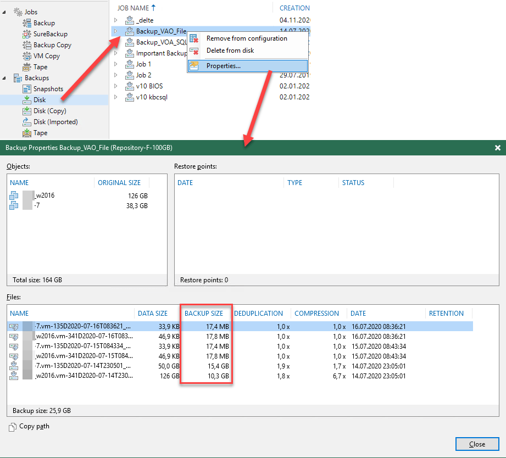The image size is (506, 458).
Task: Choose Remove from configuration option
Action: coord(247,38)
